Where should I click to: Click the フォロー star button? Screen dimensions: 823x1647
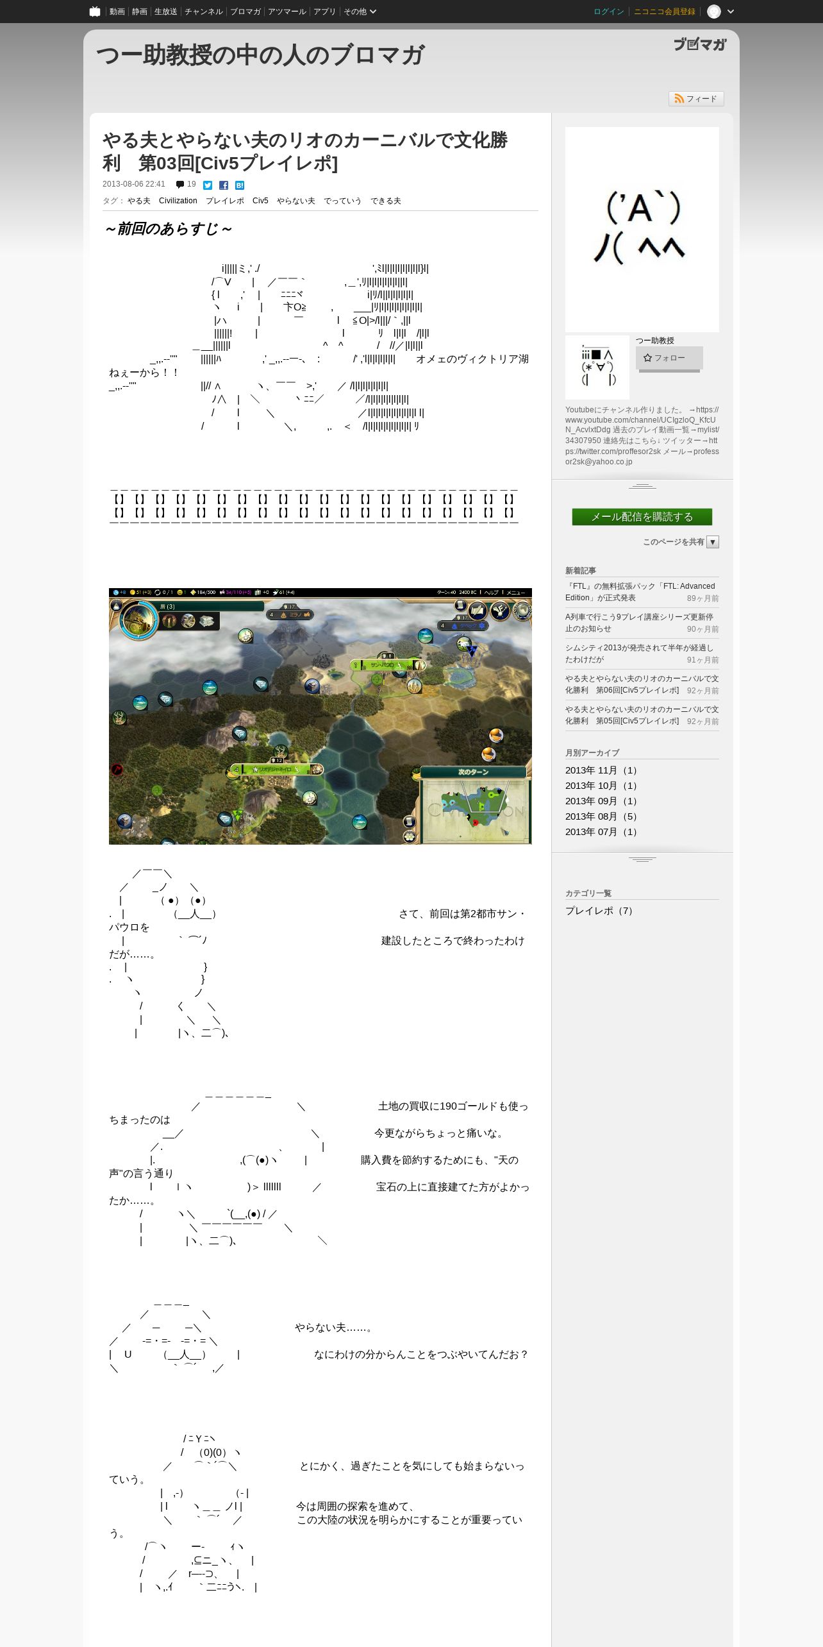coord(669,358)
